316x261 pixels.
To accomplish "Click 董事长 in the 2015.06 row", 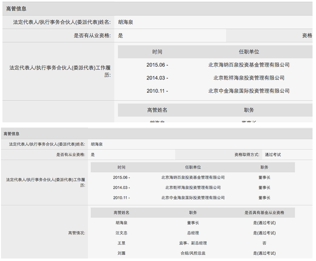I will [264, 177].
